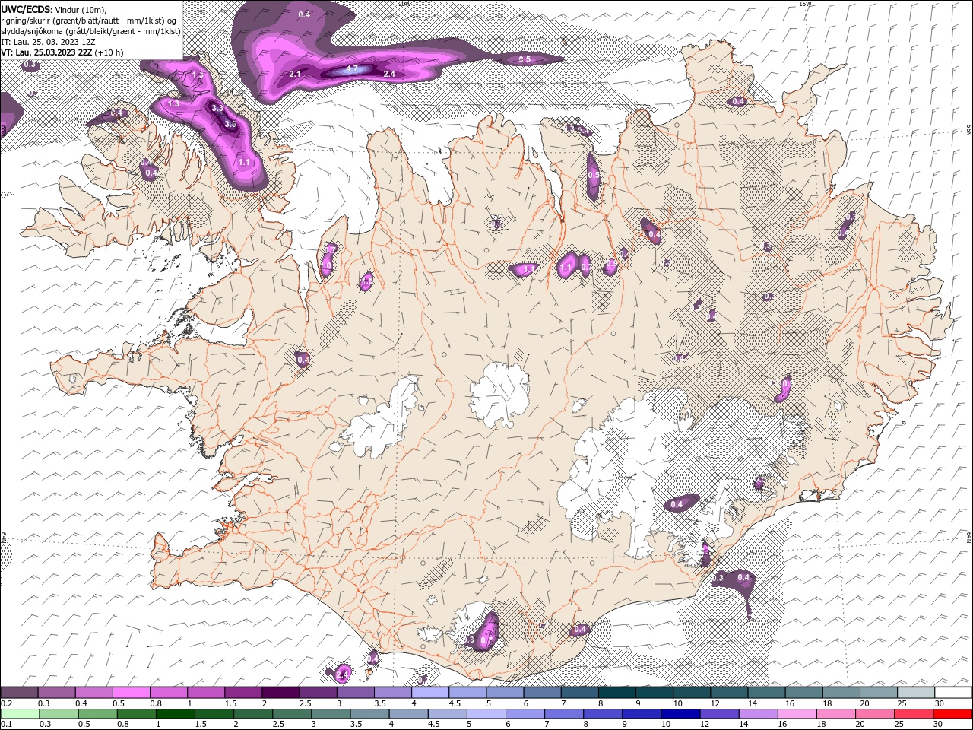Image resolution: width=973 pixels, height=730 pixels.
Task: Click the 15W longitude label at top
Action: (x=805, y=4)
